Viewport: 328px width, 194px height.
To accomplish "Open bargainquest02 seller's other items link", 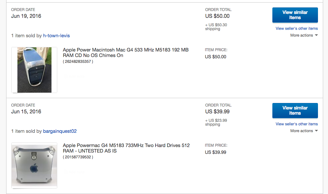I will tap(297, 124).
